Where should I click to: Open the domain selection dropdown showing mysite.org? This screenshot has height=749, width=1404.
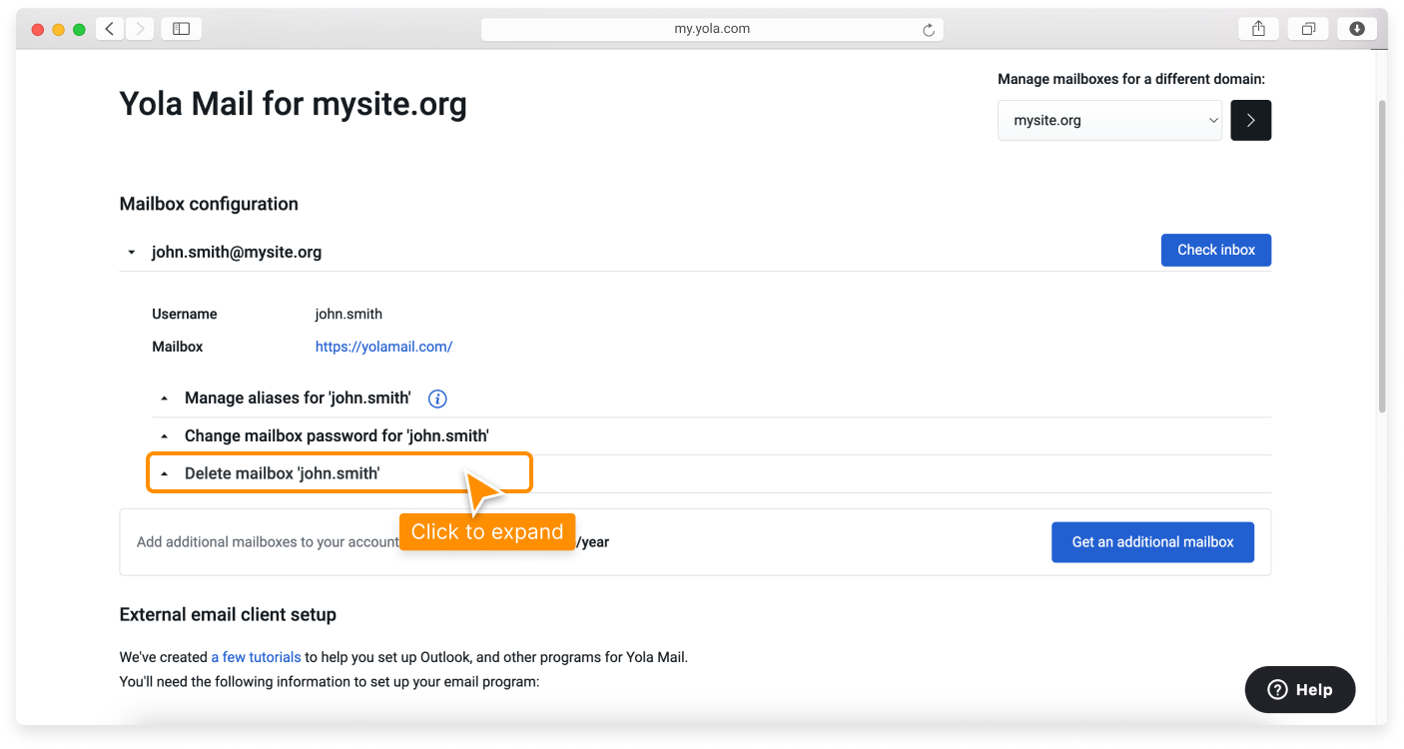pyautogui.click(x=1108, y=120)
